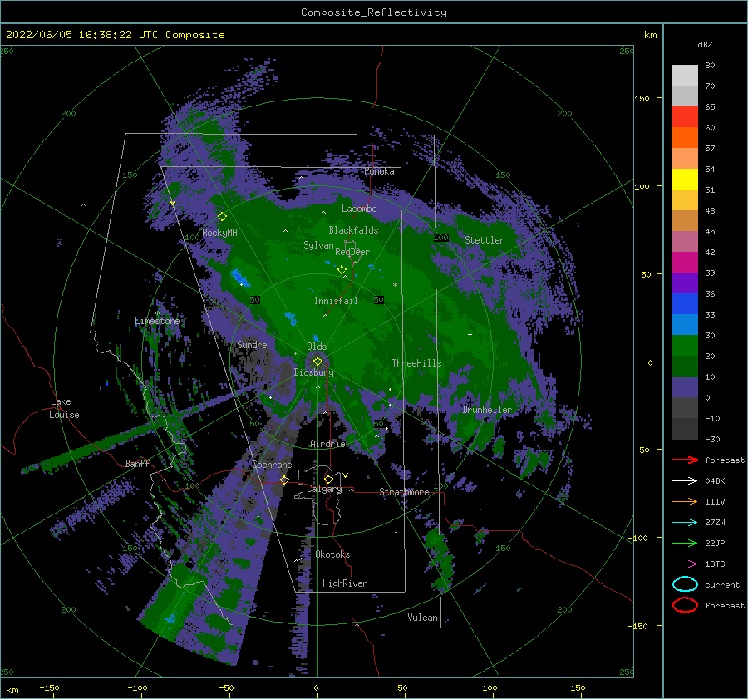Click the white plus marker east of ThreeHills
This screenshot has width=748, height=699.
(470, 334)
